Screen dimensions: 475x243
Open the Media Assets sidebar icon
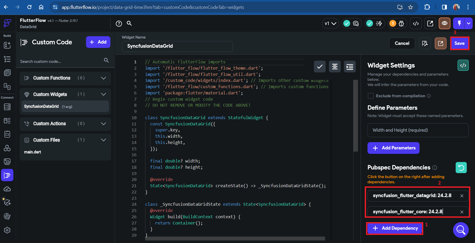point(7,162)
